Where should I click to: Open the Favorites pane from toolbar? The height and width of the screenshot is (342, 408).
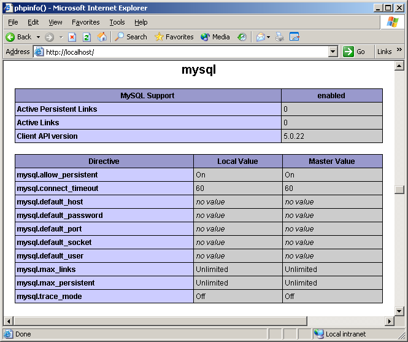coord(174,37)
